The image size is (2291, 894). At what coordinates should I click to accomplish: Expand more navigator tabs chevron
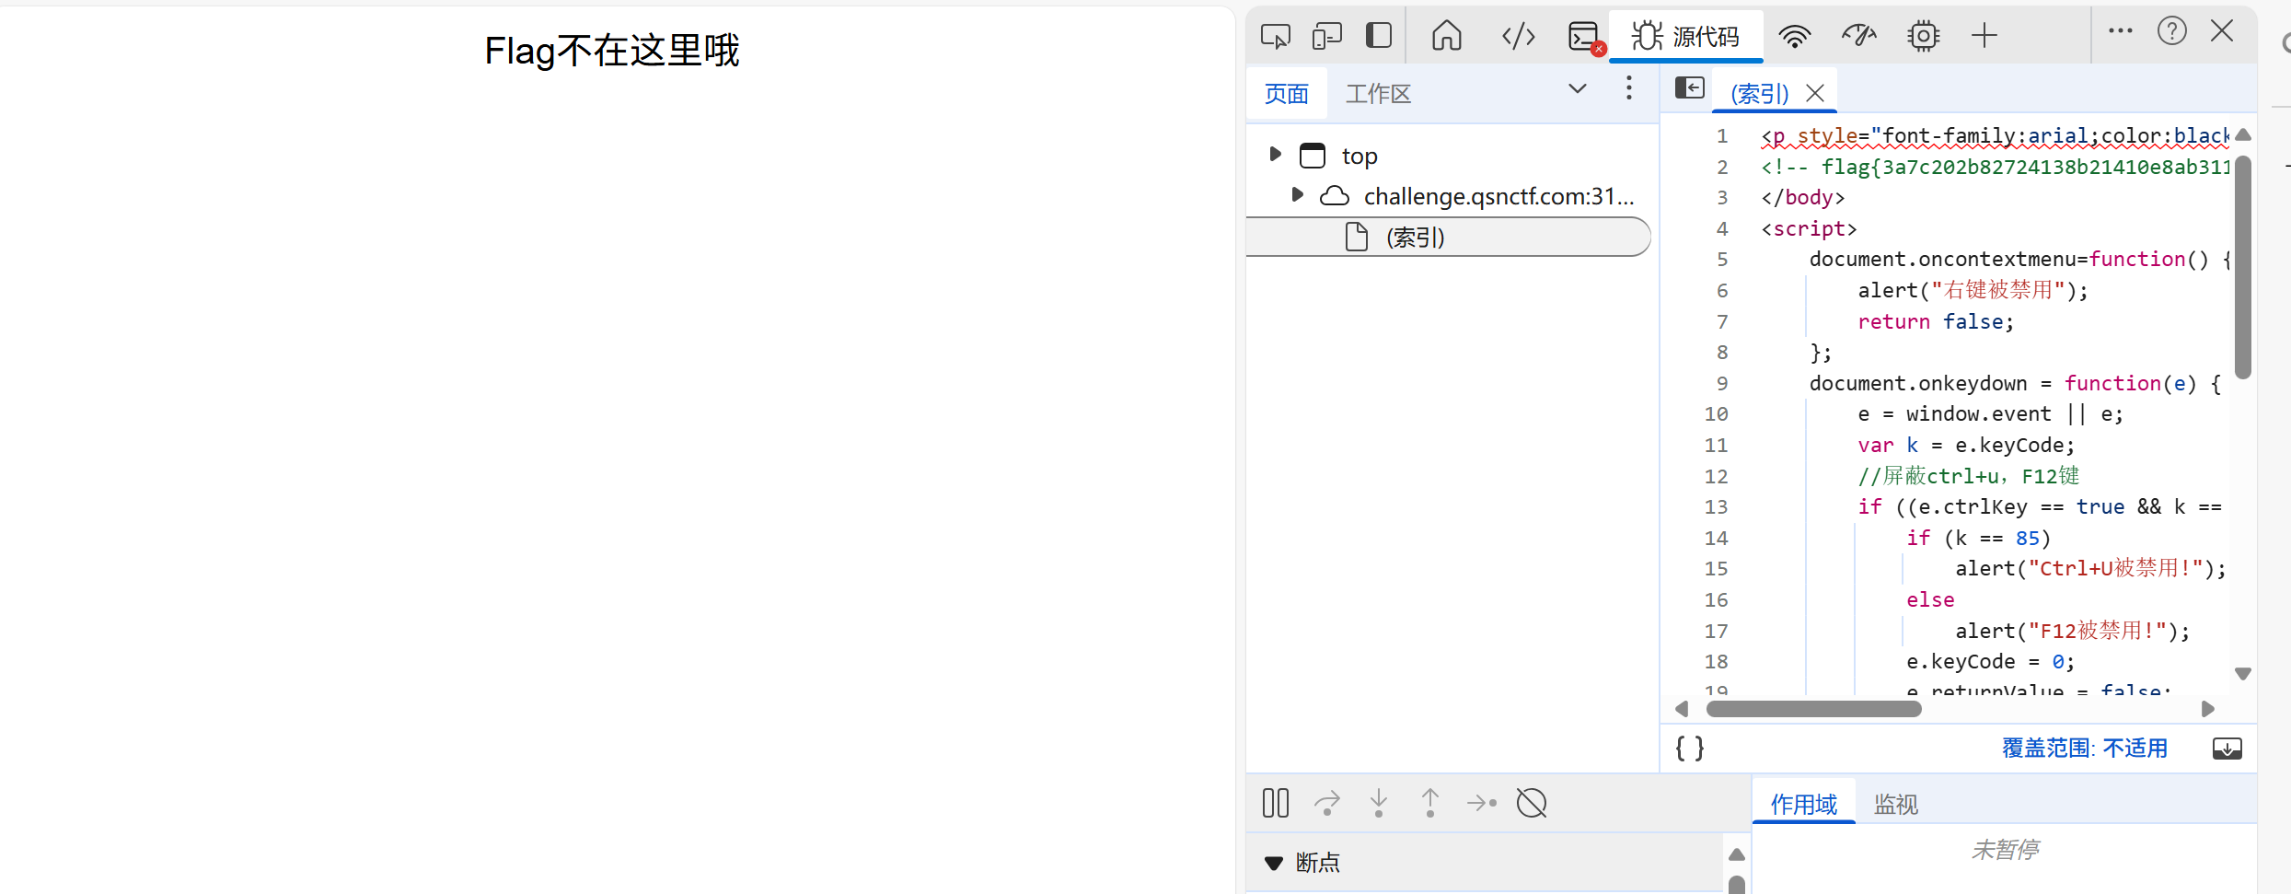click(1578, 88)
